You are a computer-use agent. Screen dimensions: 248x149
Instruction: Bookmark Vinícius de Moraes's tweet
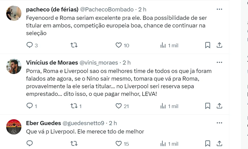pos(208,106)
